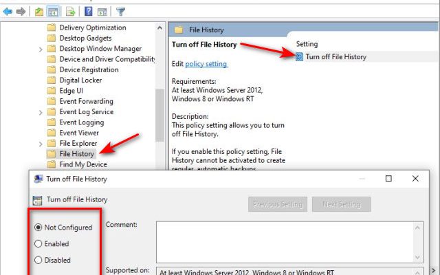Select Event Forwarding tree item
The image size is (440, 275).
tap(87, 101)
